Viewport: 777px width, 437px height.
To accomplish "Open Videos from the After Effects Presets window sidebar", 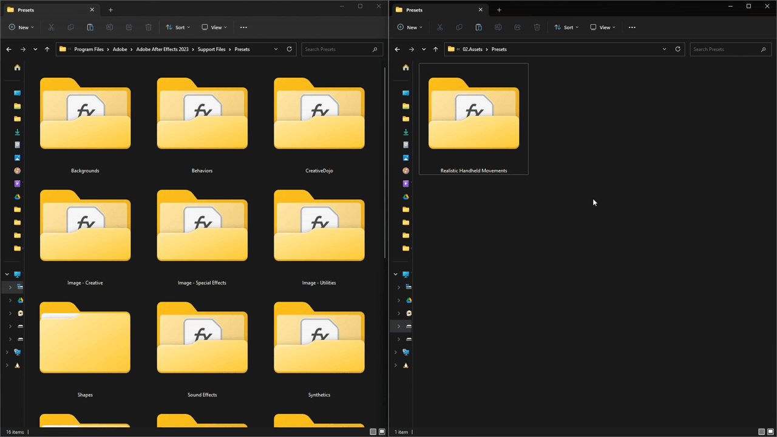I will [x=17, y=183].
